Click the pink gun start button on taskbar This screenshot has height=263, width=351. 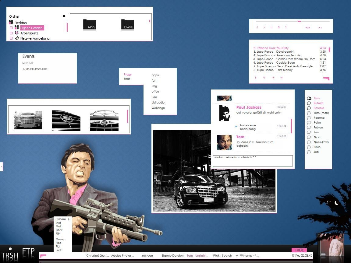pos(43,256)
